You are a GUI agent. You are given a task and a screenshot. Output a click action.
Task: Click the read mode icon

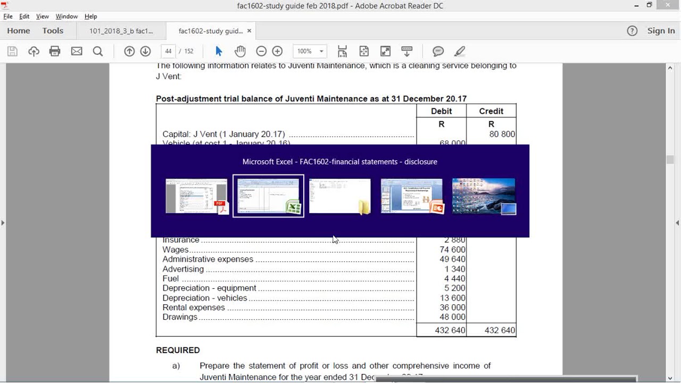pos(407,51)
